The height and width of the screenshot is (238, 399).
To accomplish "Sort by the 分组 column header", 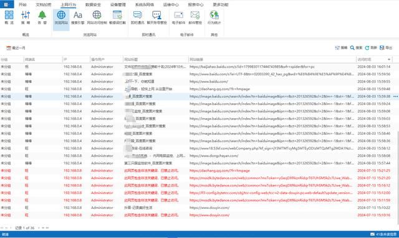I will coord(12,60).
